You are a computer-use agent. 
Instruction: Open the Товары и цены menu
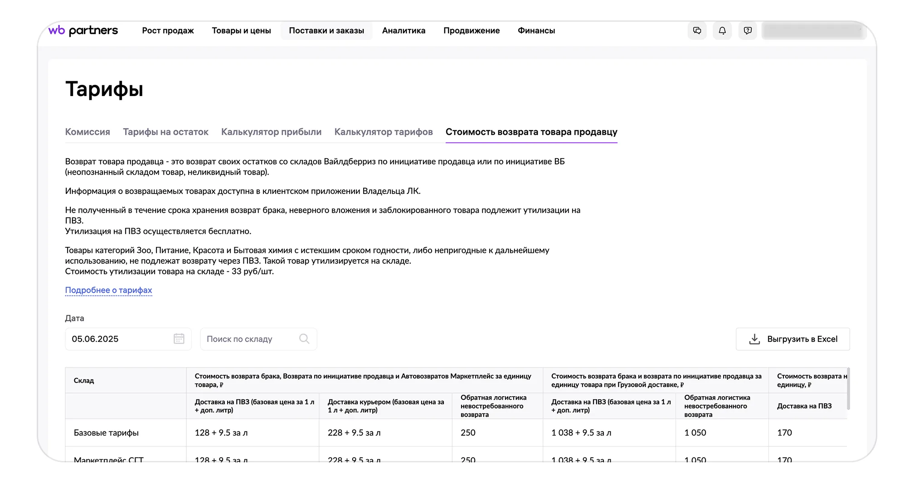tap(241, 31)
